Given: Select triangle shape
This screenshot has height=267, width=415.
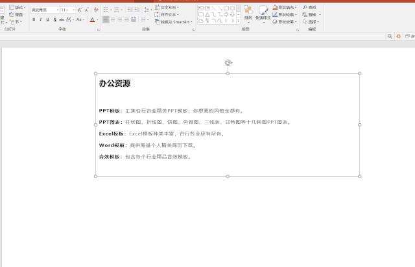Looking at the screenshot, I should [x=207, y=14].
